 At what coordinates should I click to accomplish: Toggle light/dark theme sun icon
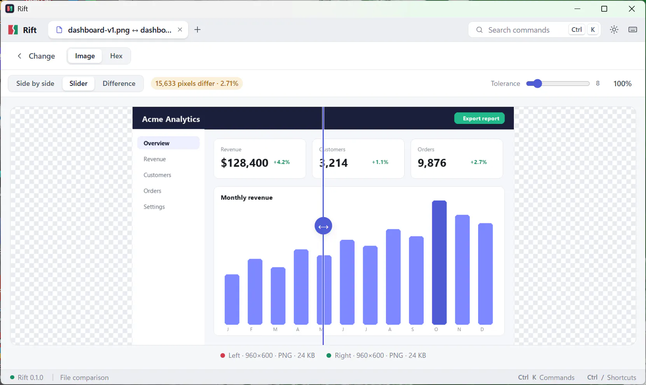pos(614,30)
